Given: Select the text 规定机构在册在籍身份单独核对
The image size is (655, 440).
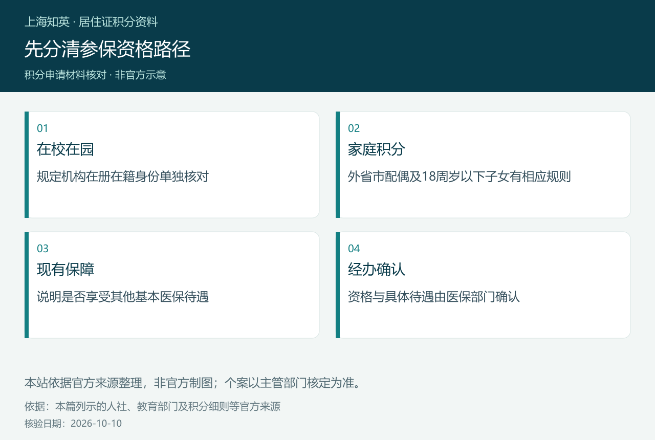Looking at the screenshot, I should tap(123, 177).
